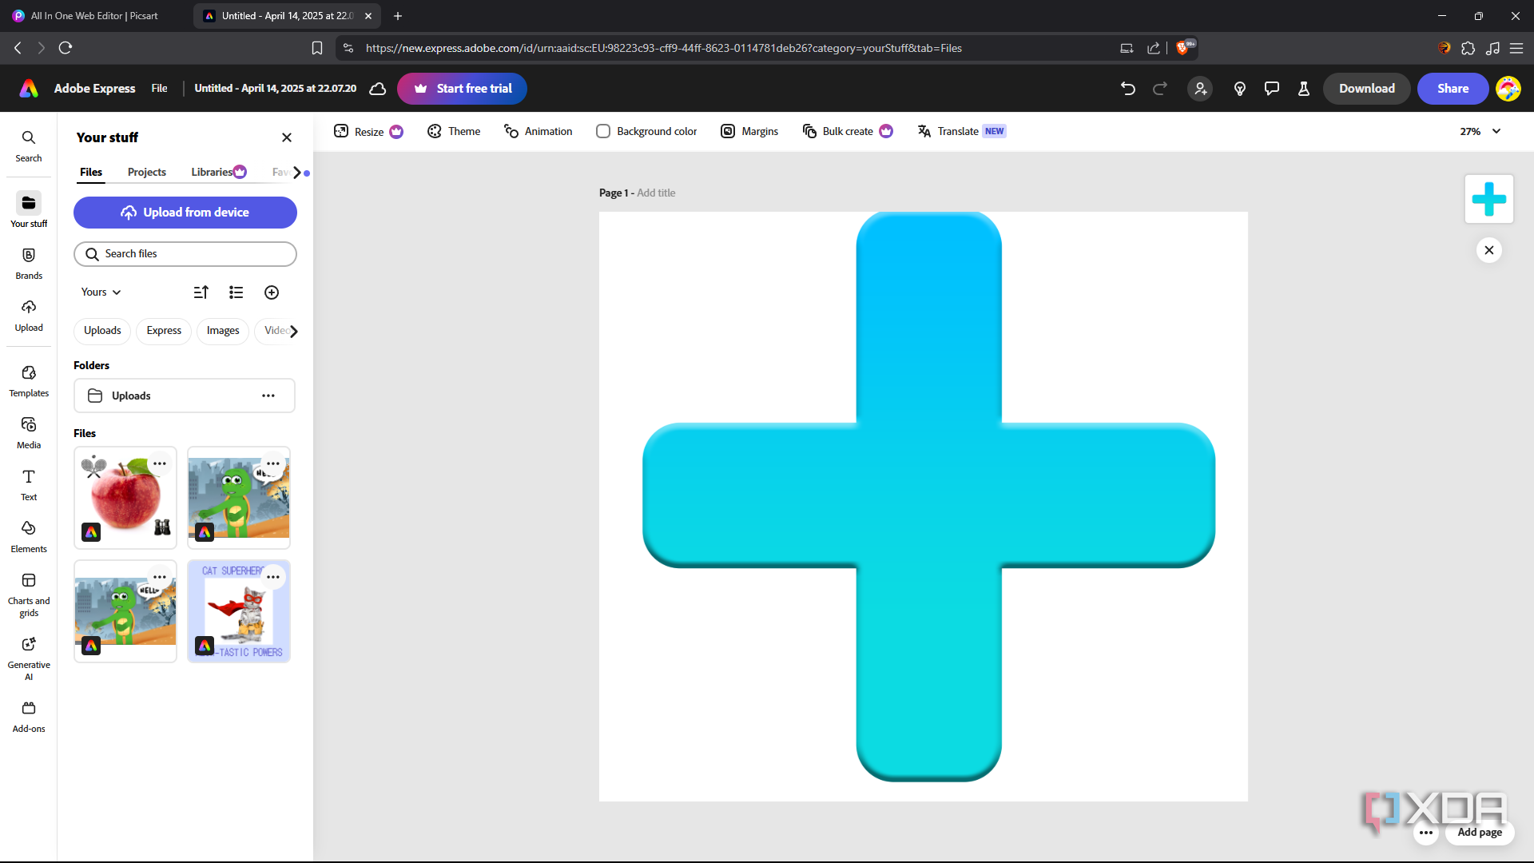Open Uploads folder three-dot options
The height and width of the screenshot is (863, 1534).
click(x=268, y=396)
